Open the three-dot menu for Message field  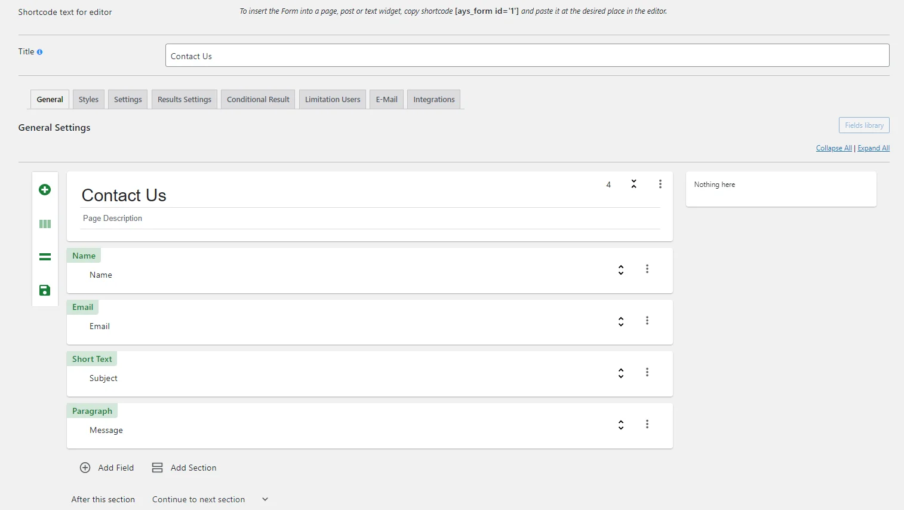tap(647, 424)
